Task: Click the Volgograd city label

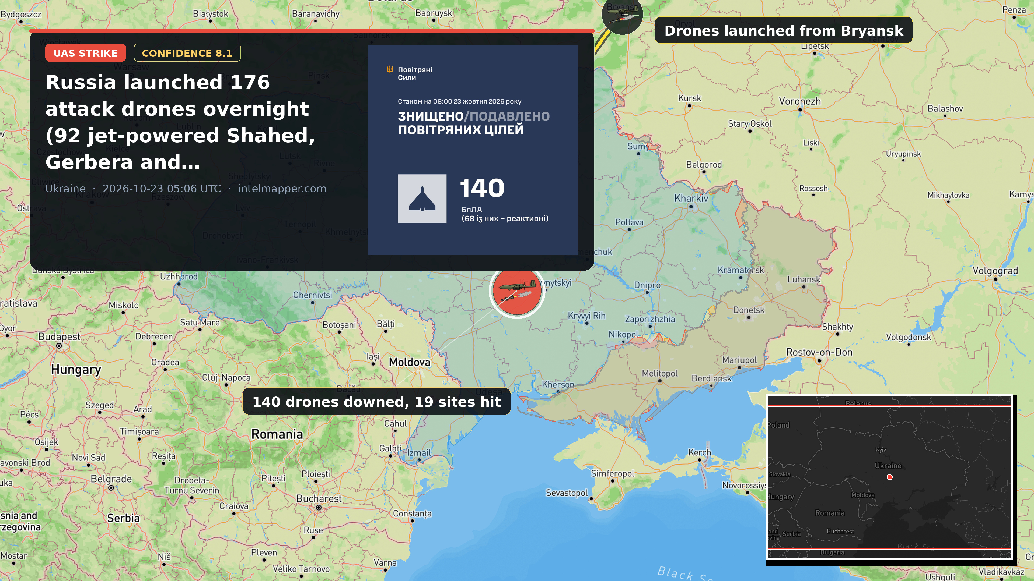Action: click(995, 271)
